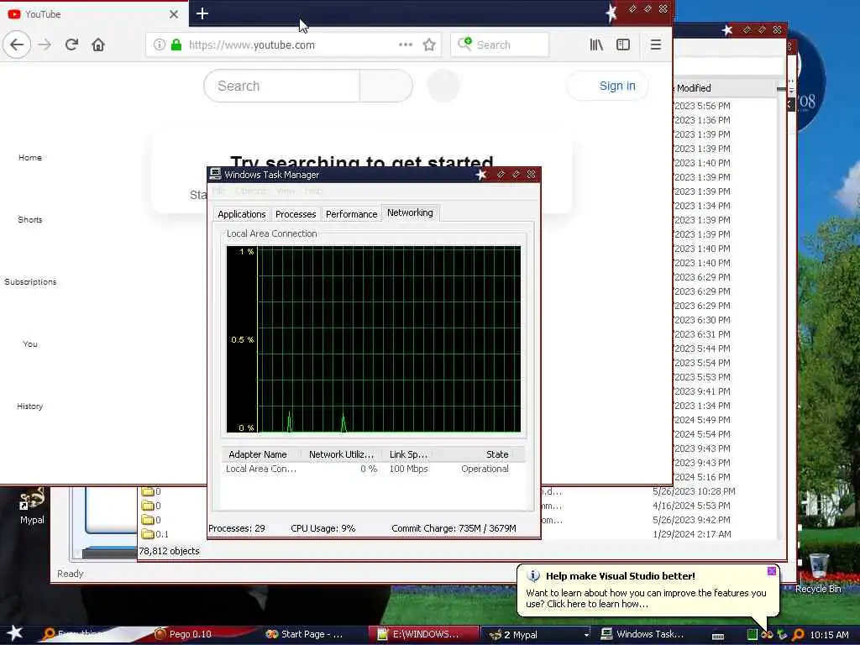This screenshot has width=860, height=645.
Task: Close the Visual Studio help balloon
Action: coord(771,571)
